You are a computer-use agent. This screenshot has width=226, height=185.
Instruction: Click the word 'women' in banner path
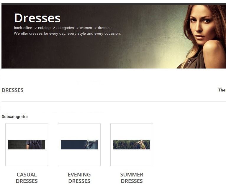[86, 28]
